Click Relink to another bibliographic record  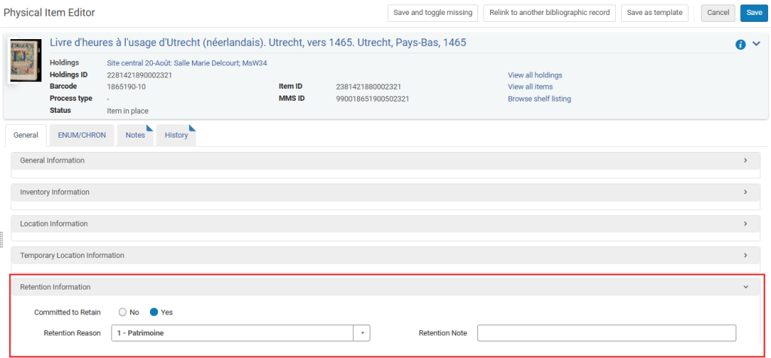(x=550, y=13)
